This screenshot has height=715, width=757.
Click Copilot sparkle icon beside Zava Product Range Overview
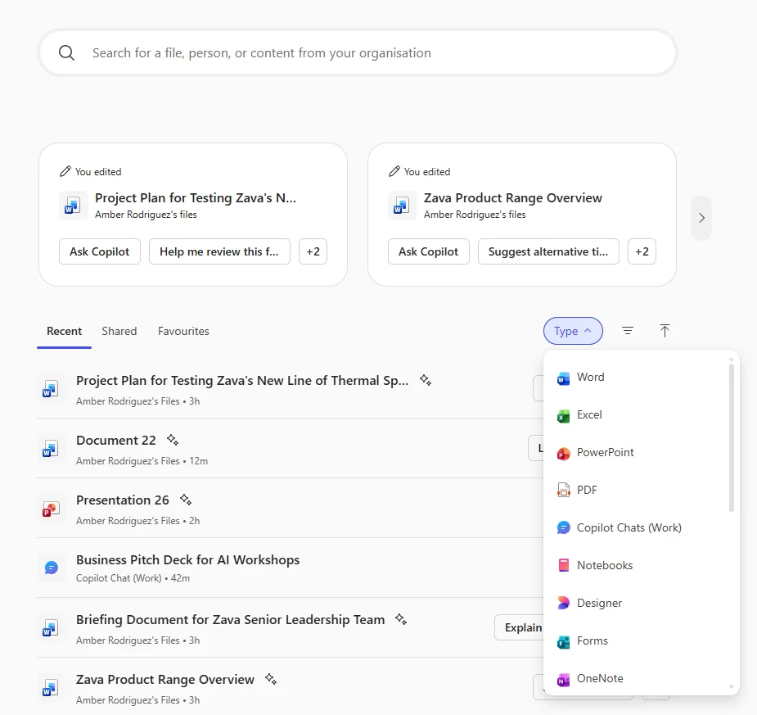click(270, 679)
